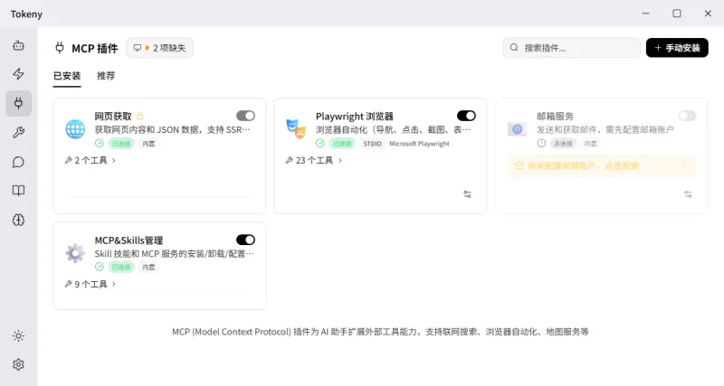Minimize the Tokeny window
This screenshot has width=724, height=386.
tap(646, 14)
